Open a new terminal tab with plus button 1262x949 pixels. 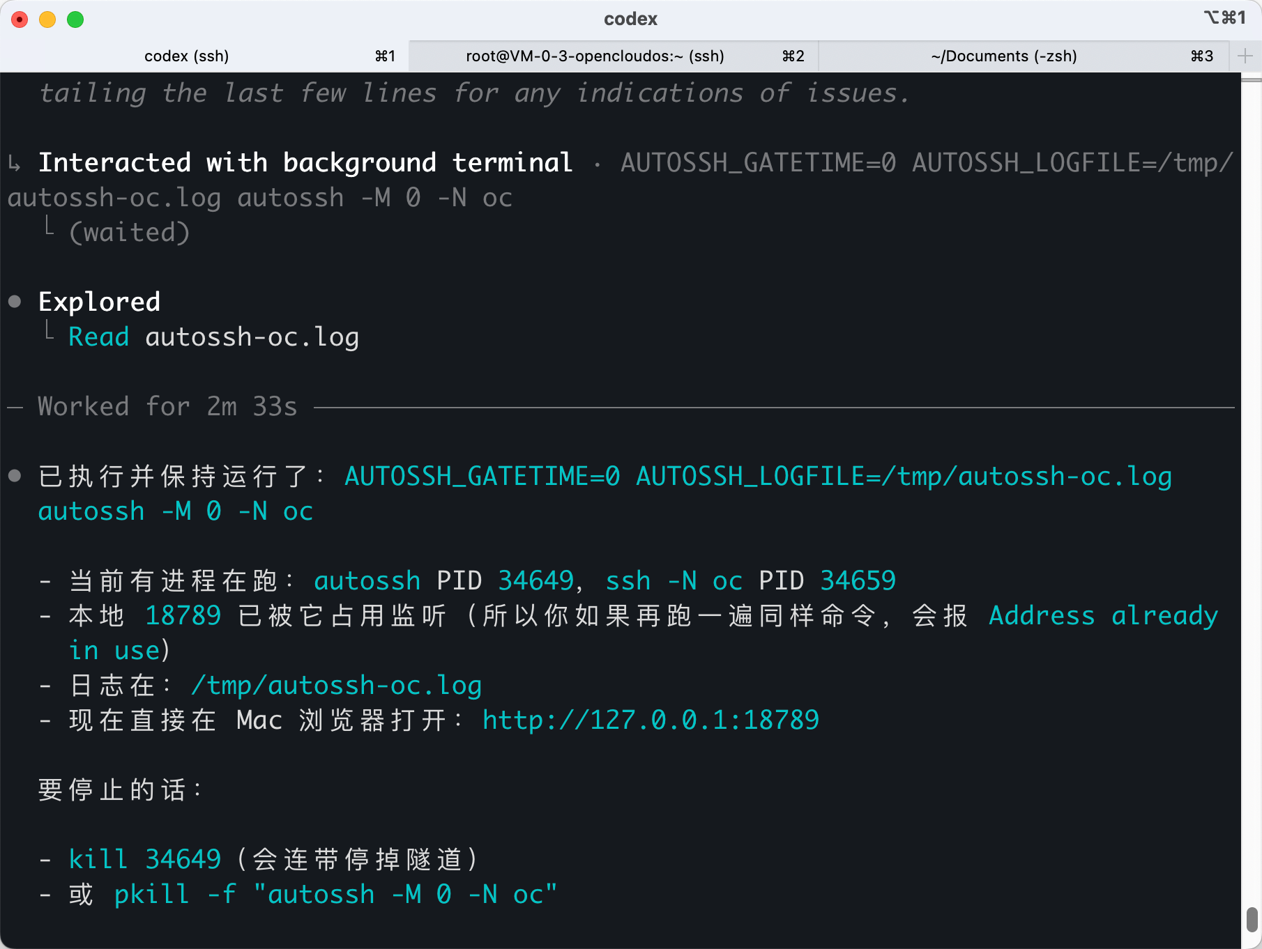tap(1245, 56)
